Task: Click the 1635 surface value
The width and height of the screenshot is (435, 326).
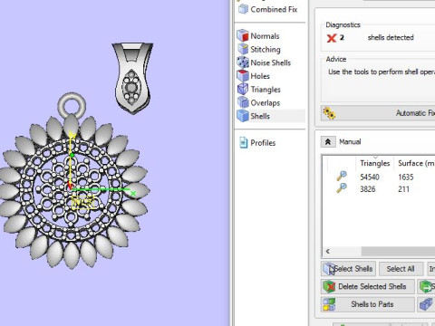Action: tap(406, 177)
